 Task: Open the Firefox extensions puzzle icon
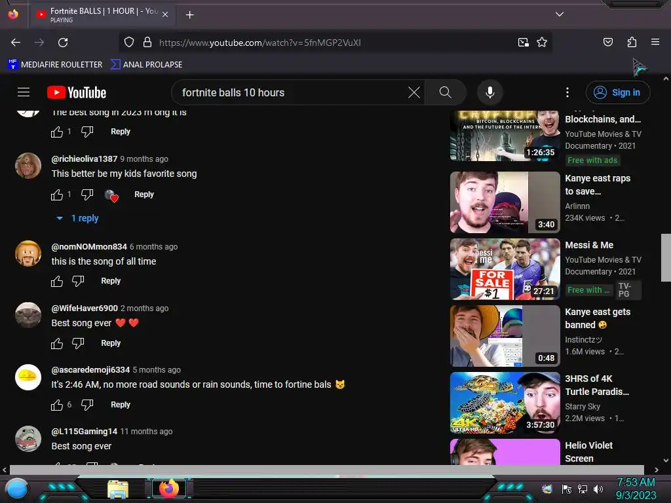pyautogui.click(x=632, y=42)
